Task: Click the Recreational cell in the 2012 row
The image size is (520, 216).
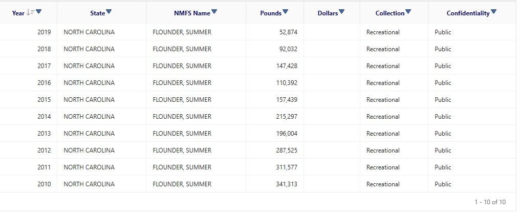Action: point(394,150)
